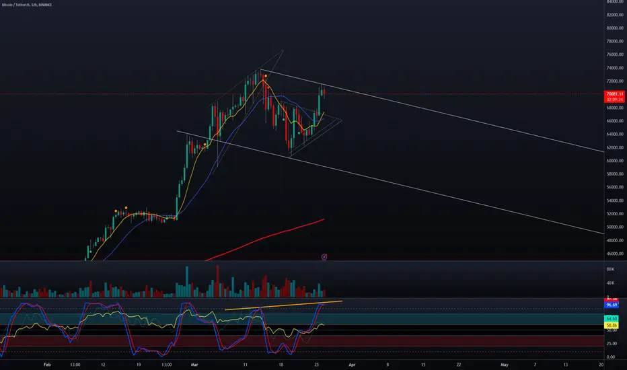
Task: Click the 46000.00 price axis label
Action: (x=615, y=254)
